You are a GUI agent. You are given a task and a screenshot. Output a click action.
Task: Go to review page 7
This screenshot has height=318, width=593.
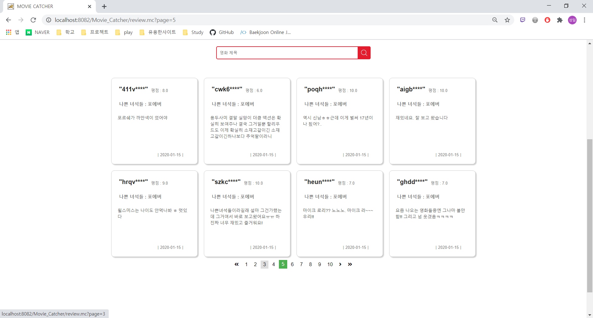click(x=301, y=264)
